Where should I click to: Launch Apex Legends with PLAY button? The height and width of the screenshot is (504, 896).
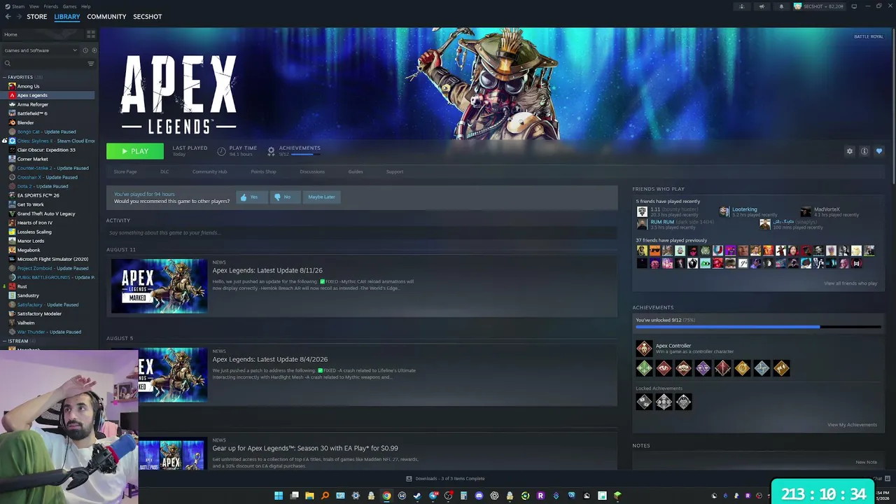(x=135, y=151)
